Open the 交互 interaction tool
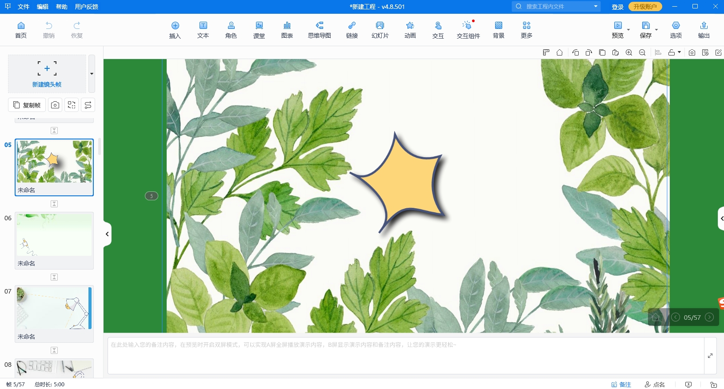 tap(438, 30)
